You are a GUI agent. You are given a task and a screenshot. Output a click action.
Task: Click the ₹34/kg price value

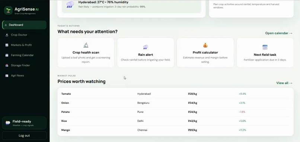(192, 103)
